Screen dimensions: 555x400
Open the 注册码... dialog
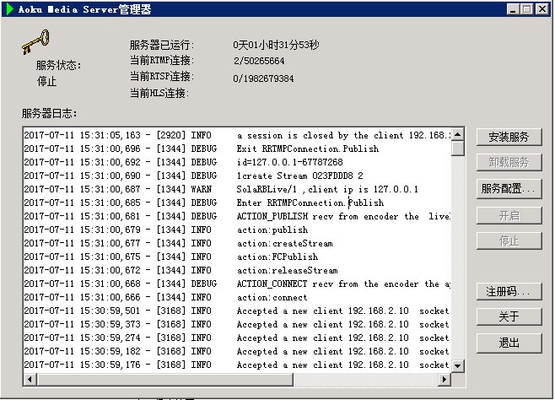[x=509, y=292]
